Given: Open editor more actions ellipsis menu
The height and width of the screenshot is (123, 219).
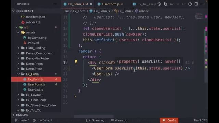Looking at the screenshot, I should tap(202, 4).
